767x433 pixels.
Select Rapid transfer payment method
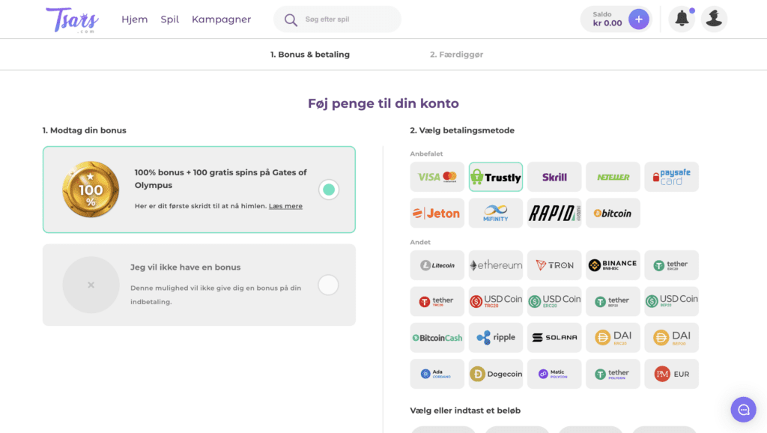[x=554, y=213]
